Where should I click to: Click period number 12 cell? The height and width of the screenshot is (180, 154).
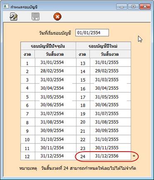(27, 156)
